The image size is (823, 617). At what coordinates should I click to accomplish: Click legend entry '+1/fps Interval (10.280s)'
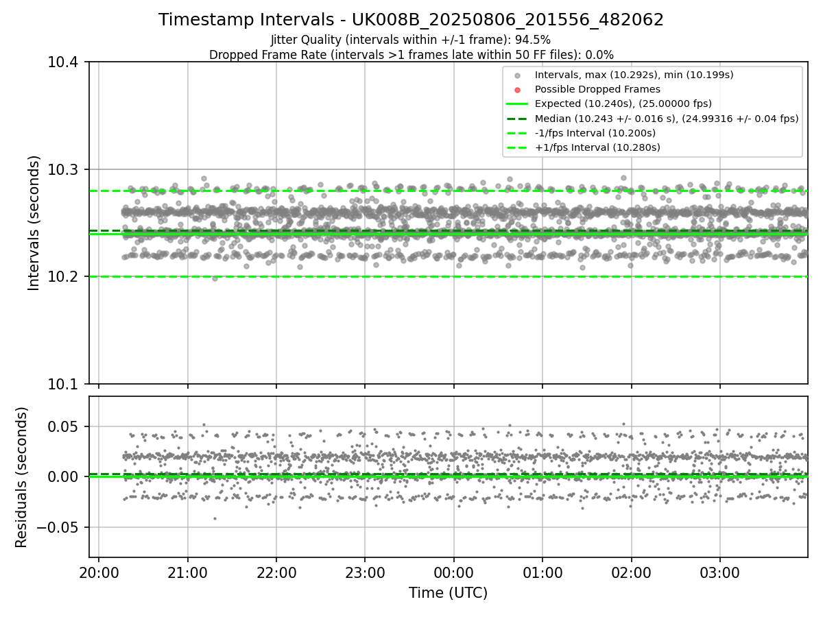point(597,147)
